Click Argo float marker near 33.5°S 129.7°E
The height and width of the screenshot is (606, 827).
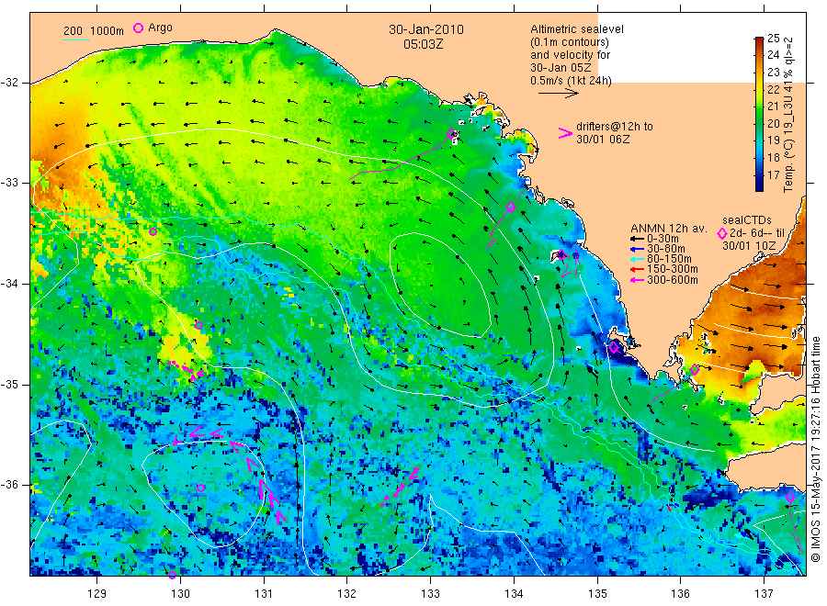tap(153, 232)
